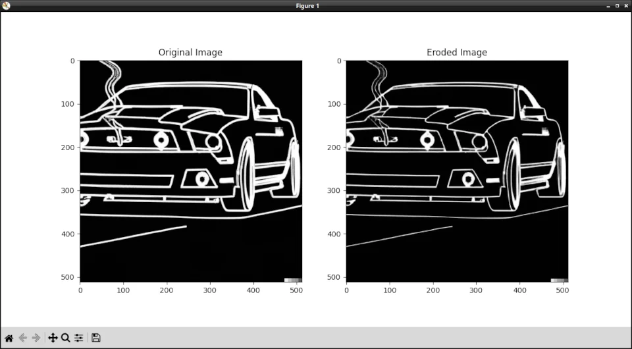Click the Eroded Image plot title
The height and width of the screenshot is (349, 632).
pyautogui.click(x=457, y=53)
